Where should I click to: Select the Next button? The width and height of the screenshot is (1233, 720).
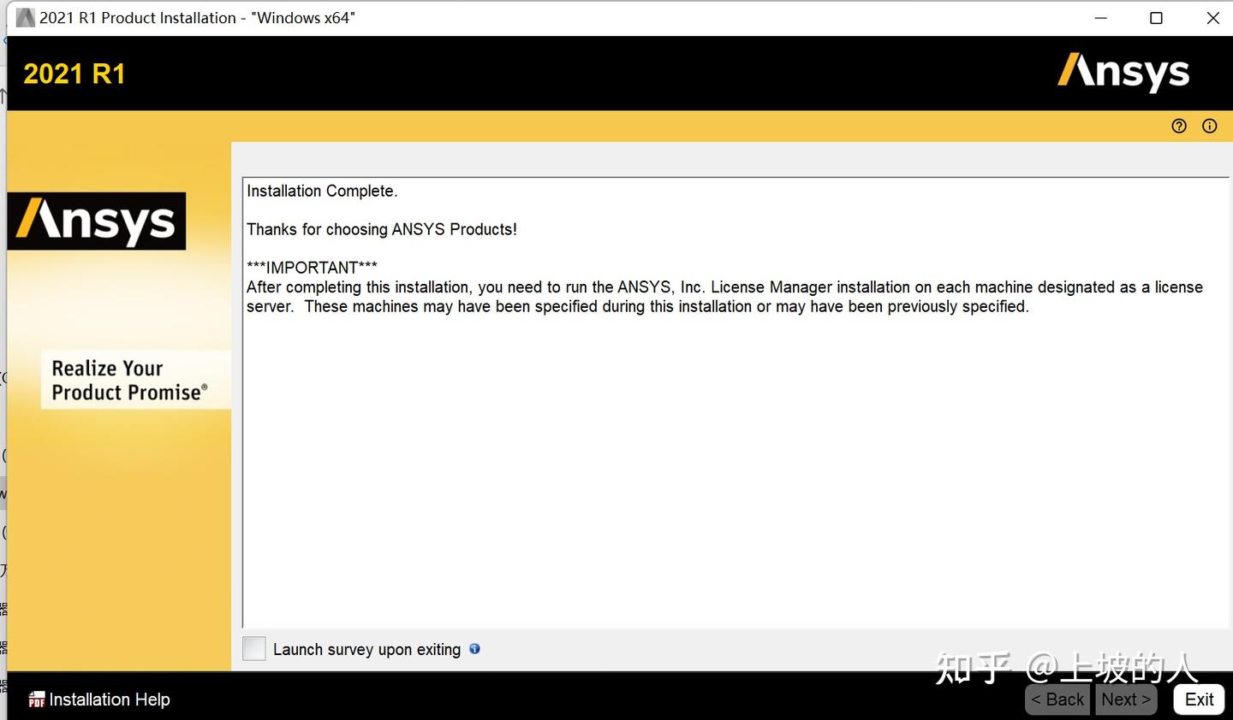tap(1125, 699)
